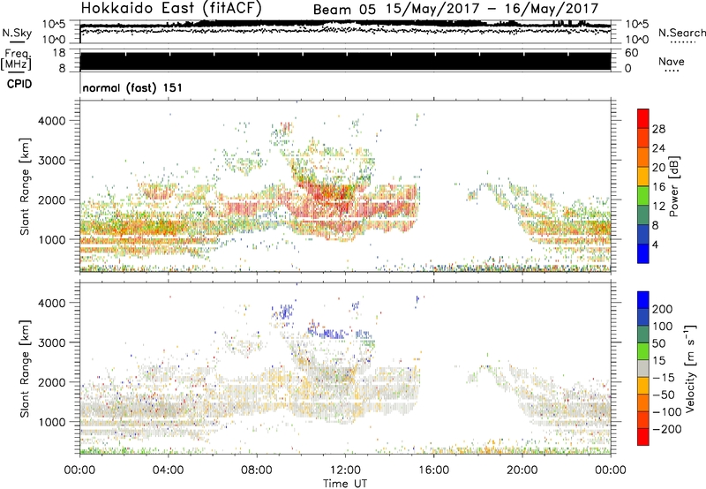Screen dimensions: 706x489
Task: Click the "N.Search" legend label
Action: [x=681, y=33]
